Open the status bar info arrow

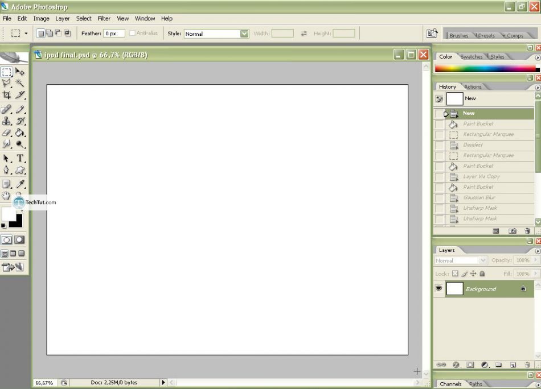click(163, 382)
